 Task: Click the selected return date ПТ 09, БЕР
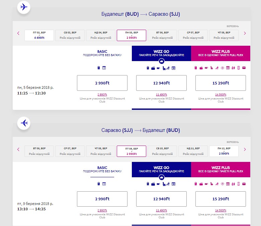coord(132,151)
